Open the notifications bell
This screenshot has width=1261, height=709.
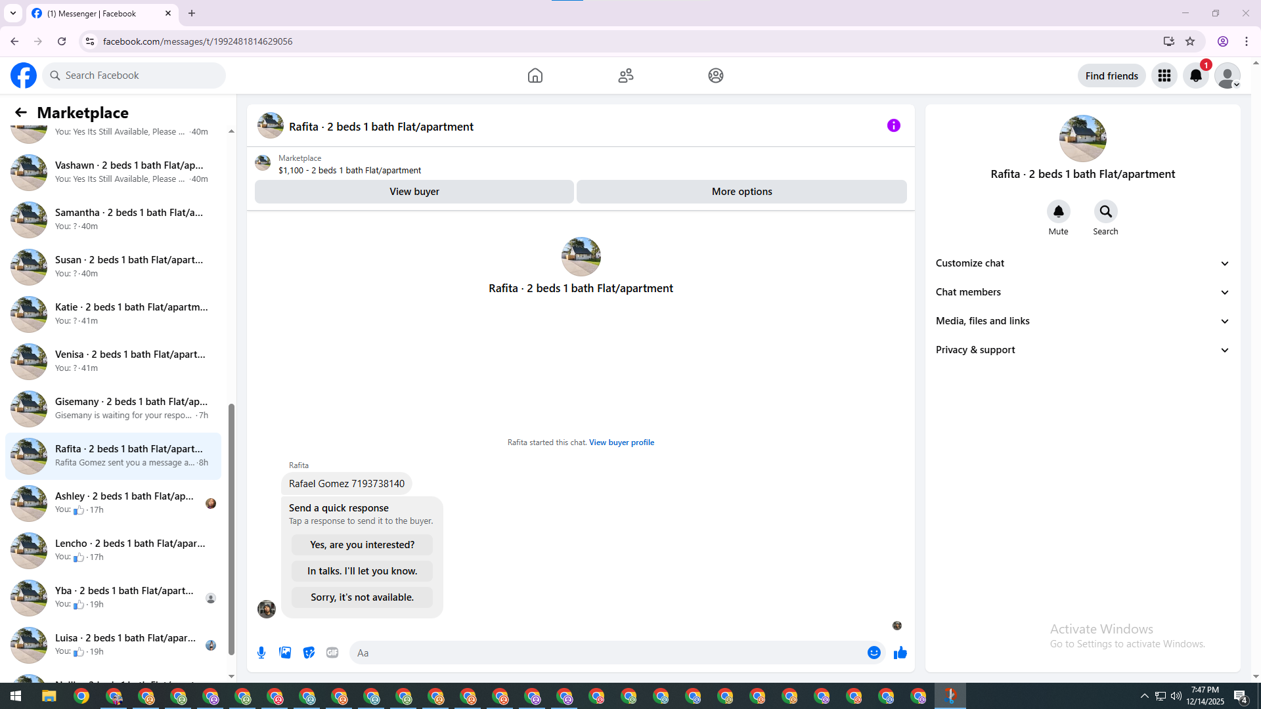click(x=1195, y=75)
